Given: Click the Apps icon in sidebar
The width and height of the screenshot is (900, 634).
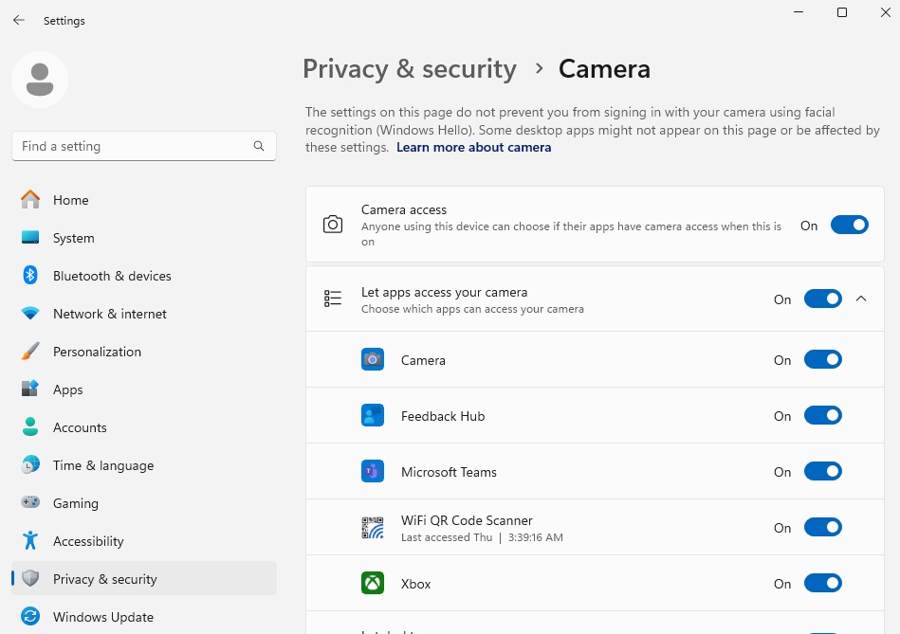Looking at the screenshot, I should pyautogui.click(x=30, y=389).
